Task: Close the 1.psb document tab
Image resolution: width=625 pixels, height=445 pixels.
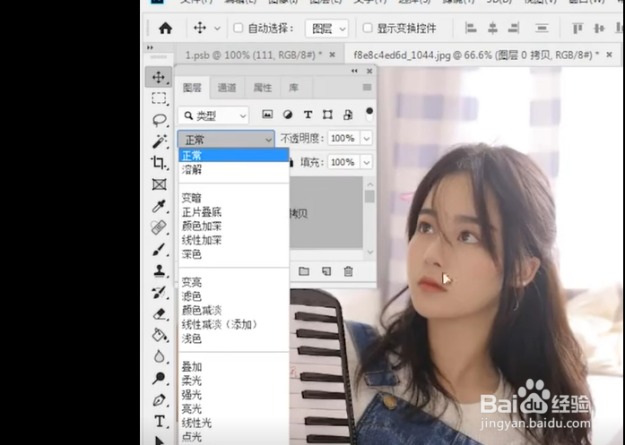Action: click(332, 55)
